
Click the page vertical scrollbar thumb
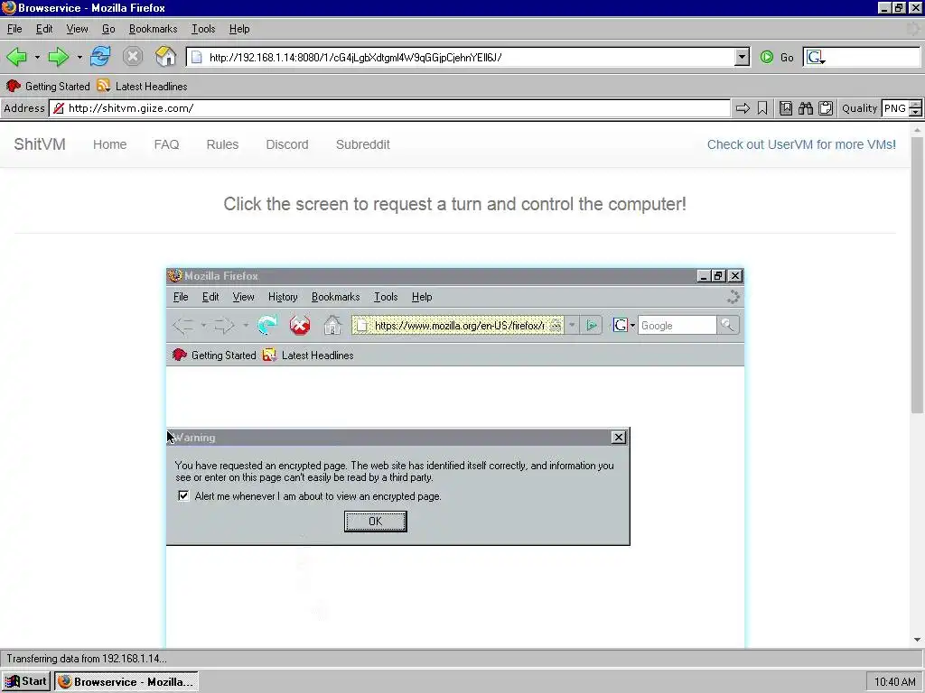pos(917,274)
